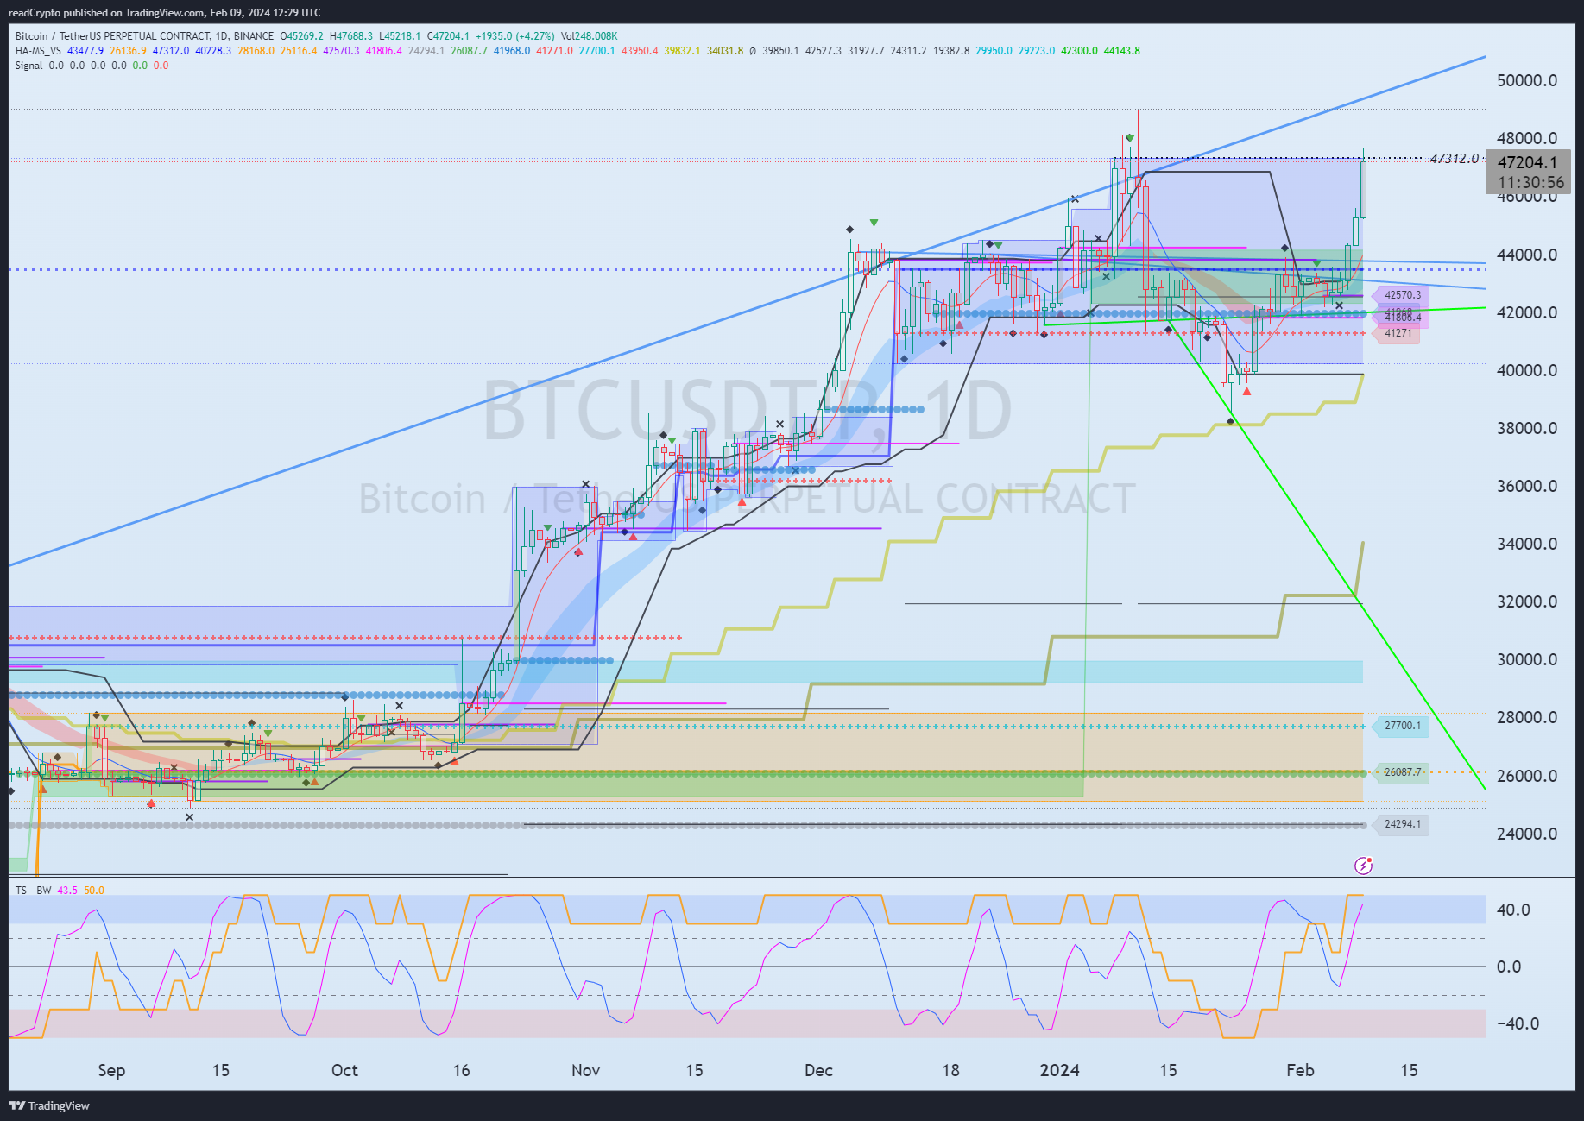Click the 28000.0 price axis label

pos(1527,717)
